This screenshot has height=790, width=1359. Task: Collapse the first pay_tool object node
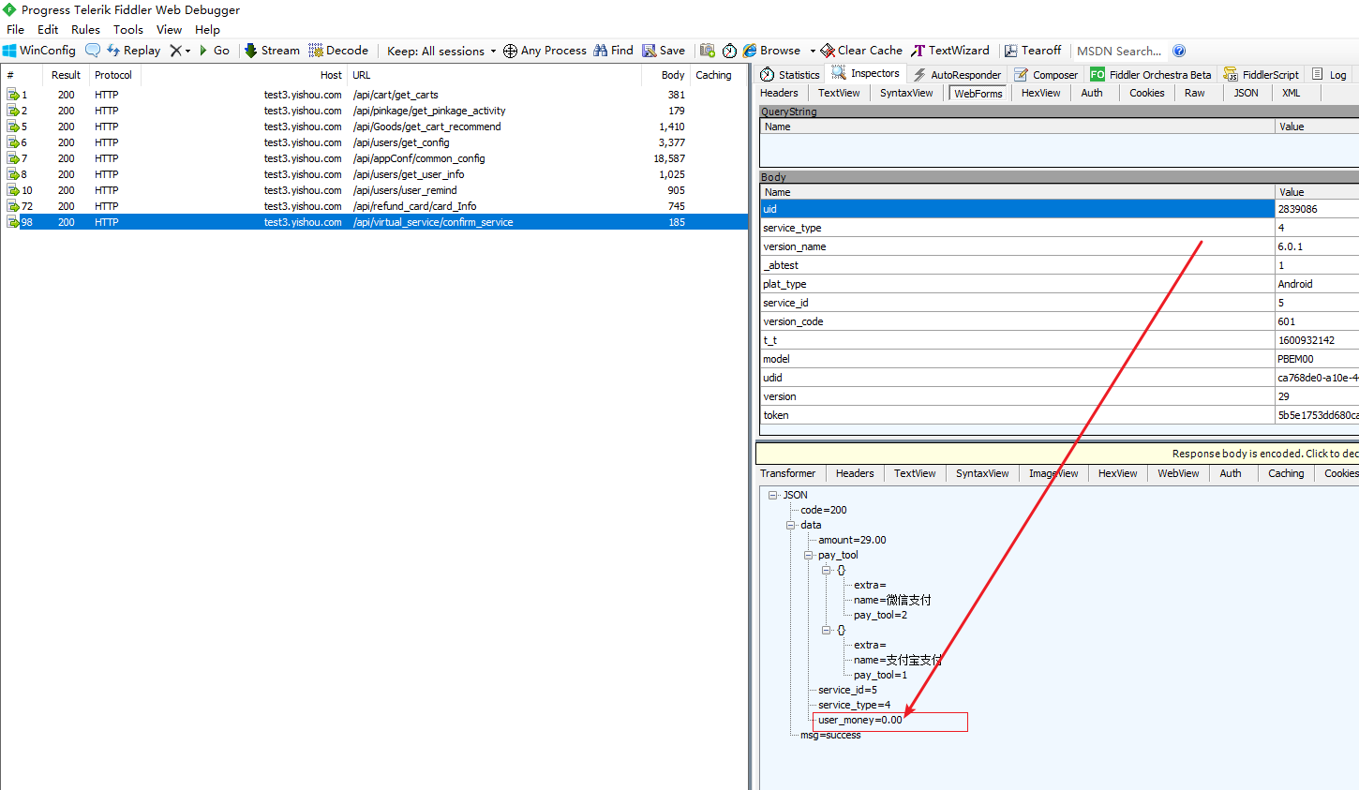826,570
